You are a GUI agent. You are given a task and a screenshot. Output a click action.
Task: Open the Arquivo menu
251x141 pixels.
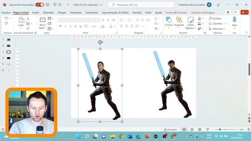coord(6,13)
